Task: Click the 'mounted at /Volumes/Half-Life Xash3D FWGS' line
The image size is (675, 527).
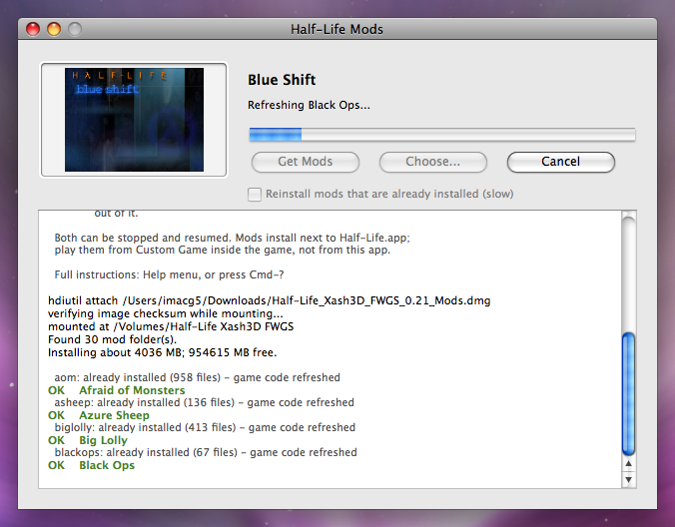Action: (171, 326)
